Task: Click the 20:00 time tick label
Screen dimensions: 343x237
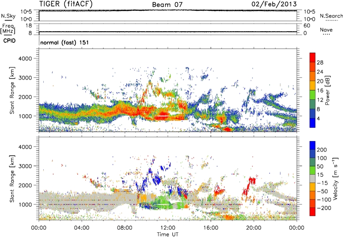Action: (x=254, y=228)
